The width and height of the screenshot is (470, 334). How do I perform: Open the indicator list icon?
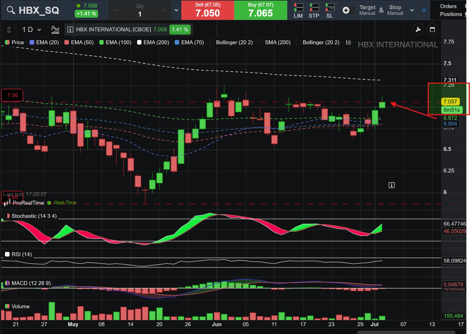(348, 42)
